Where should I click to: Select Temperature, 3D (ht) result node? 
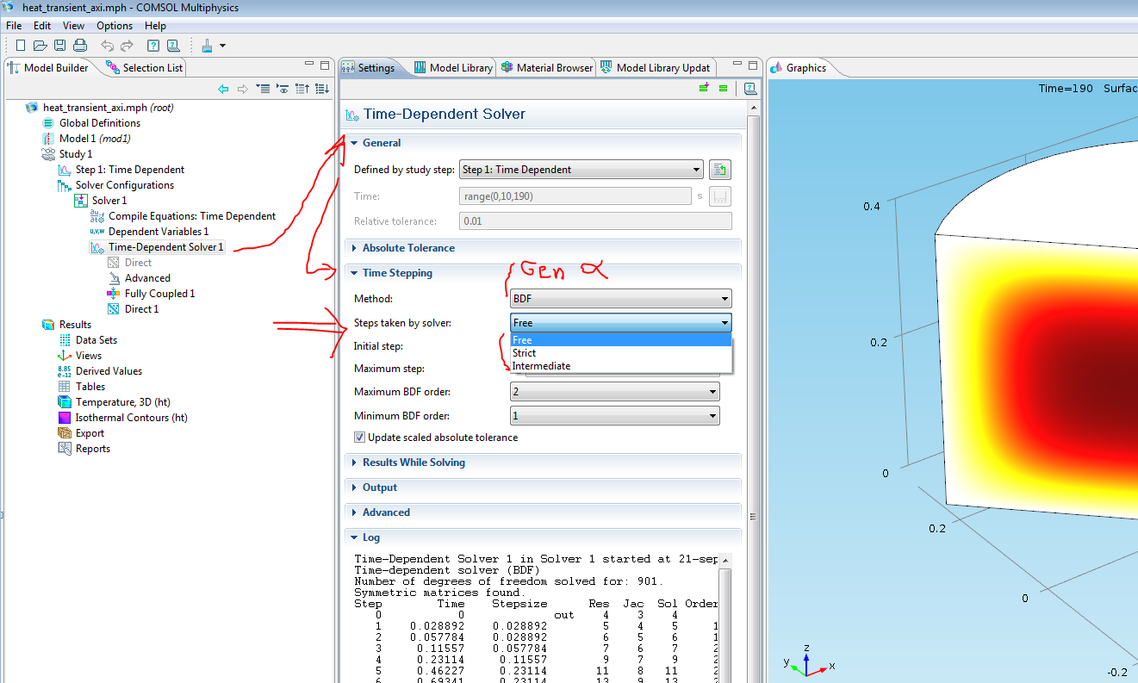coord(122,402)
